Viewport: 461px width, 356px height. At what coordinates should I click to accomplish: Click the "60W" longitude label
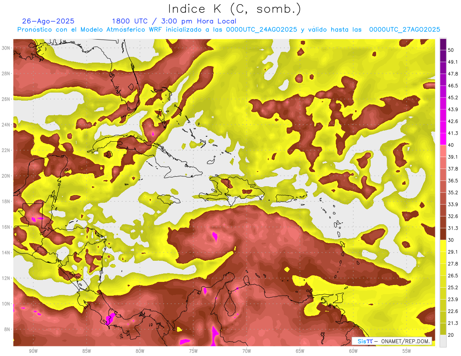coord(353,351)
